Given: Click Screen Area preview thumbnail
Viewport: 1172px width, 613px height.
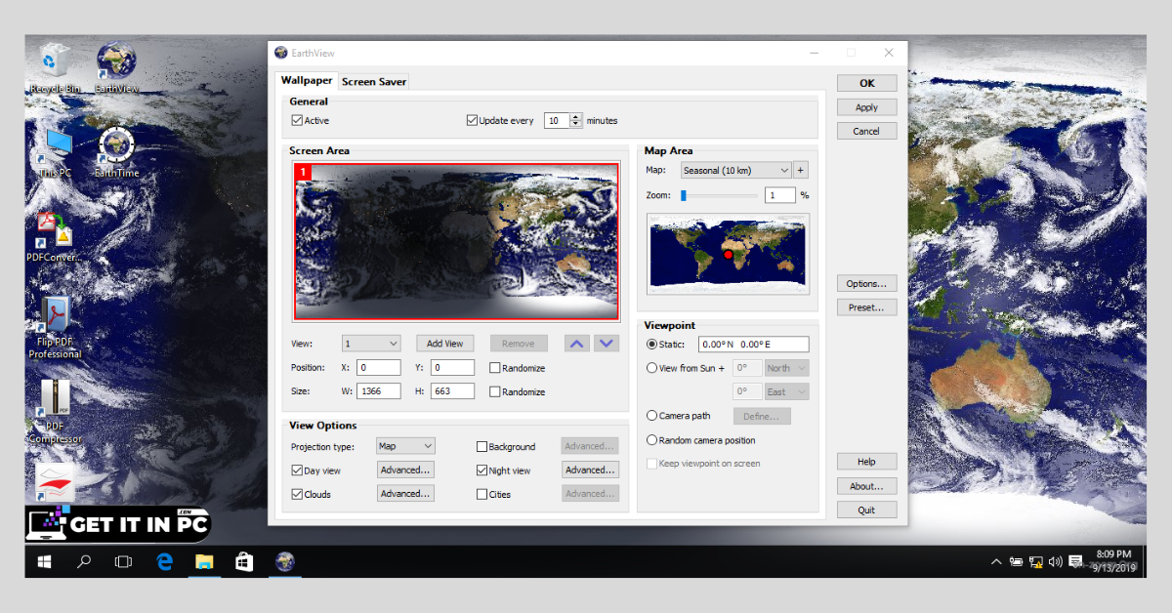Looking at the screenshot, I should [456, 241].
